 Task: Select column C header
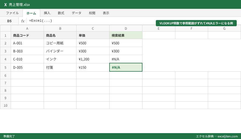(x=93, y=28)
